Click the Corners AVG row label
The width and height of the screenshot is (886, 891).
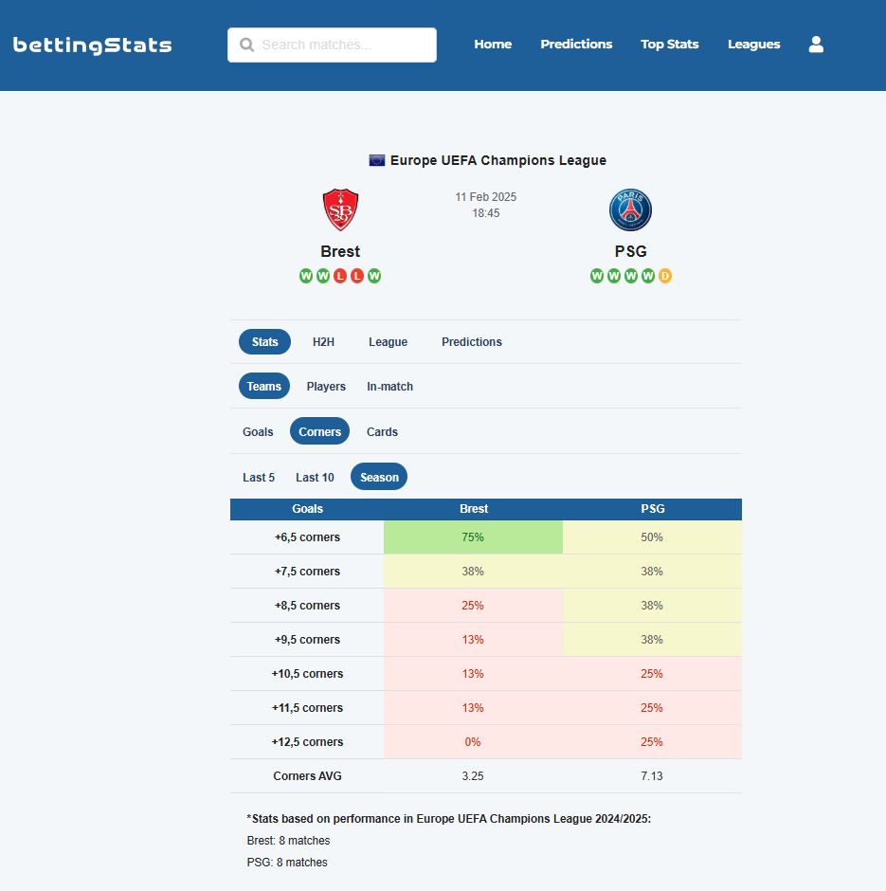point(307,776)
